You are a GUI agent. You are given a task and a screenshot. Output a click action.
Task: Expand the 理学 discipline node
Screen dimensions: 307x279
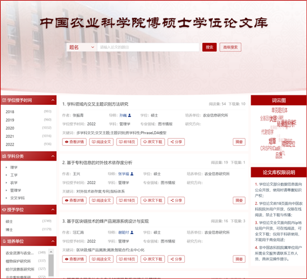tap(6, 167)
